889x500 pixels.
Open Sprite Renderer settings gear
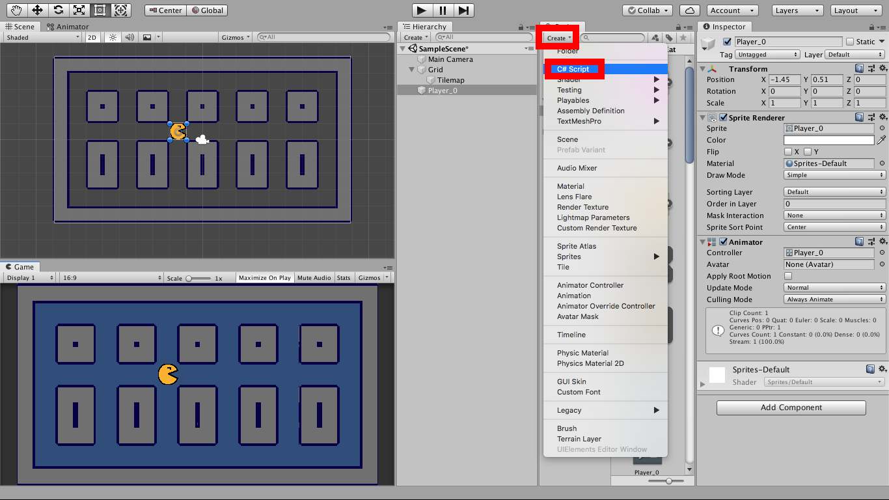[x=882, y=117]
